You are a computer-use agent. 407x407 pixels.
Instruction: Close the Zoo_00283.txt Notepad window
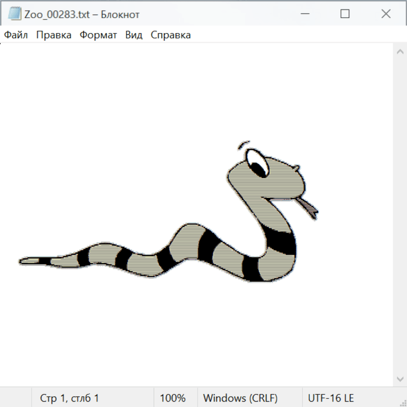386,14
